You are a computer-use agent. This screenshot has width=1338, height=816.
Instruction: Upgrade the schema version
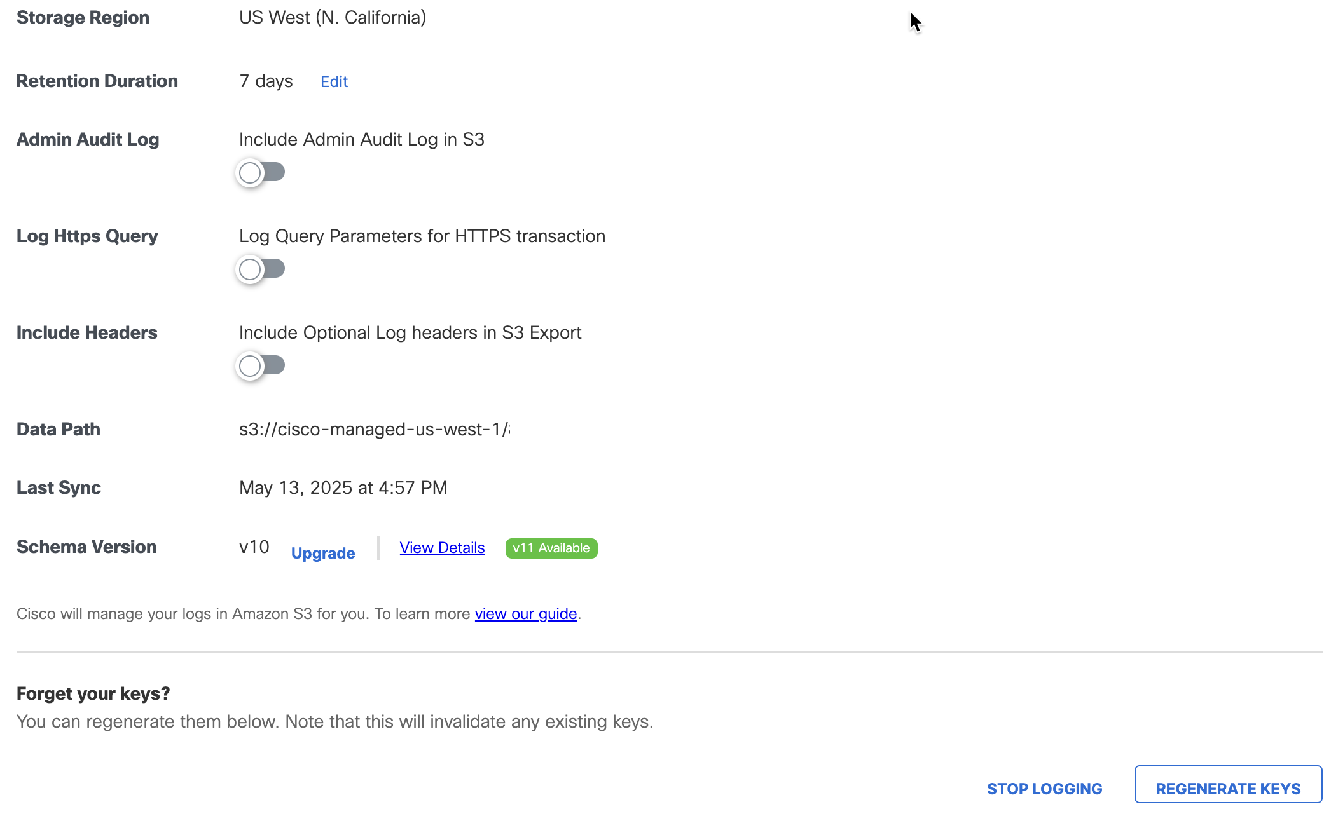323,553
